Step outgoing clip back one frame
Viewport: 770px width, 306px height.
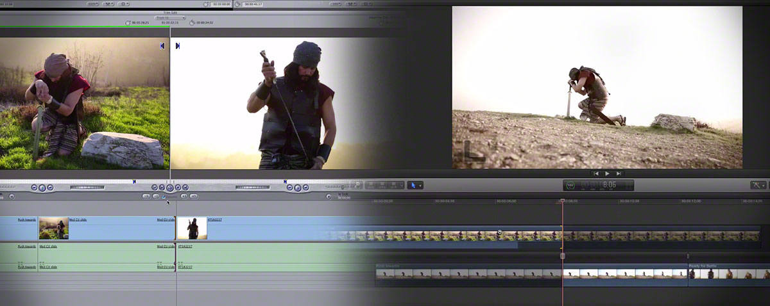coord(34,187)
